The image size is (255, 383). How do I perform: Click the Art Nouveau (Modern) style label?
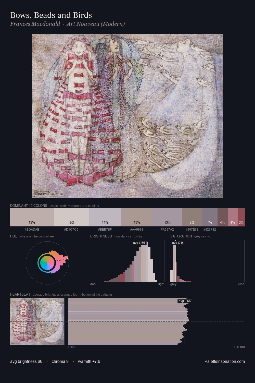pos(96,24)
